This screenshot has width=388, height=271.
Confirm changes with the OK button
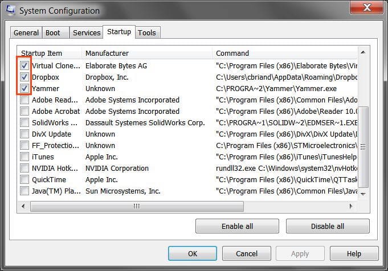click(x=193, y=253)
